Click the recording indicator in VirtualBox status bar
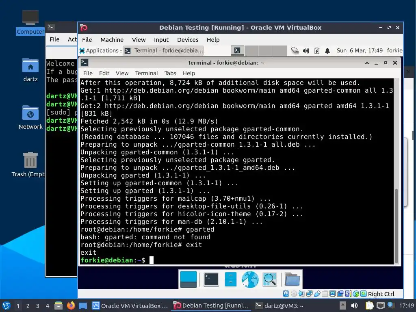 pyautogui.click(x=340, y=294)
